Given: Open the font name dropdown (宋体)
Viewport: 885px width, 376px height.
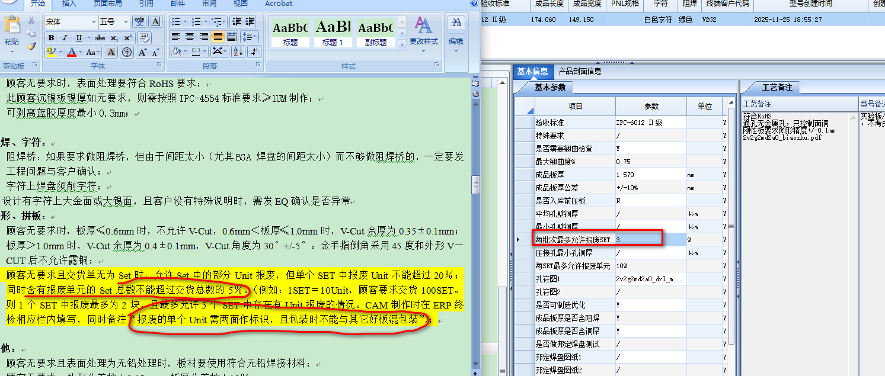Looking at the screenshot, I should point(94,22).
